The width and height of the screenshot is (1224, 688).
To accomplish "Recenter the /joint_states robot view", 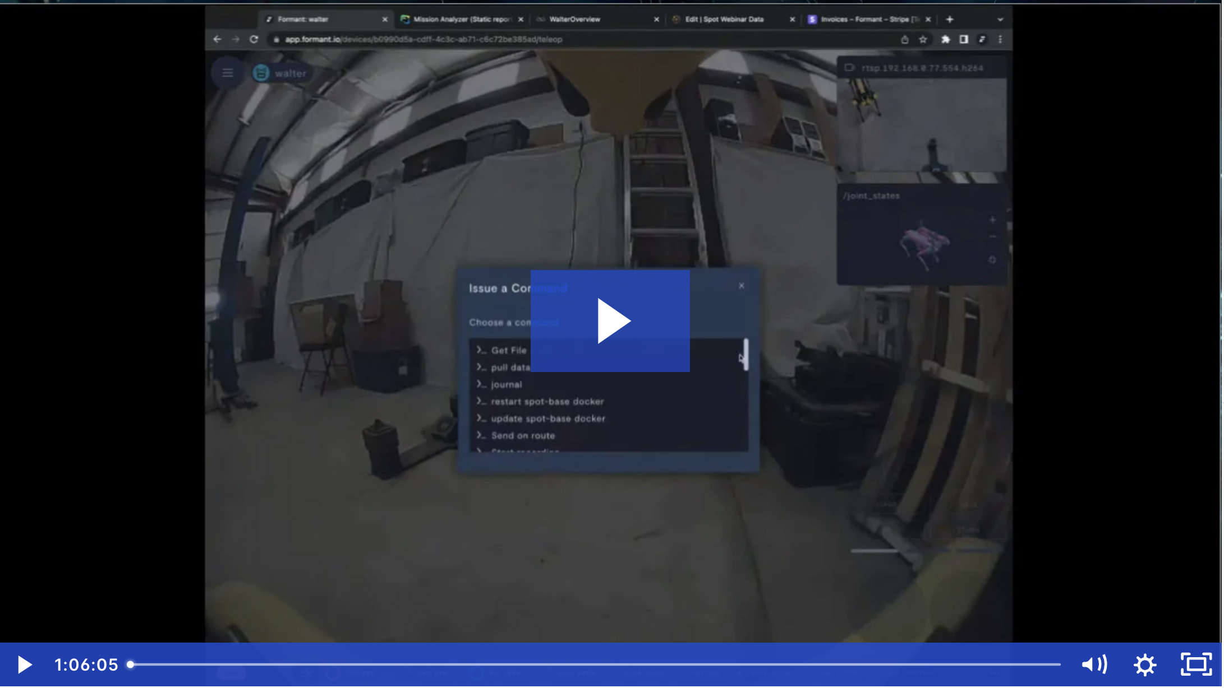I will pos(992,259).
